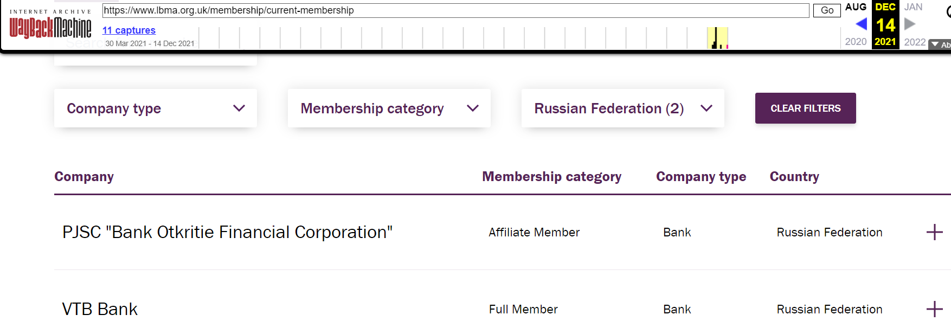The height and width of the screenshot is (334, 951).
Task: Select year 2022 in capture navigation
Action: [915, 42]
